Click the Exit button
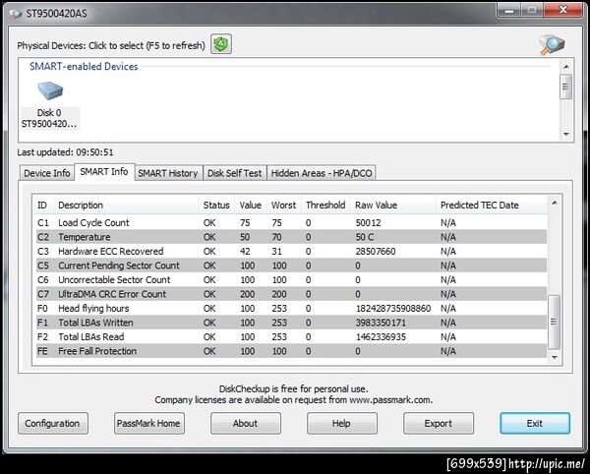 click(x=535, y=423)
